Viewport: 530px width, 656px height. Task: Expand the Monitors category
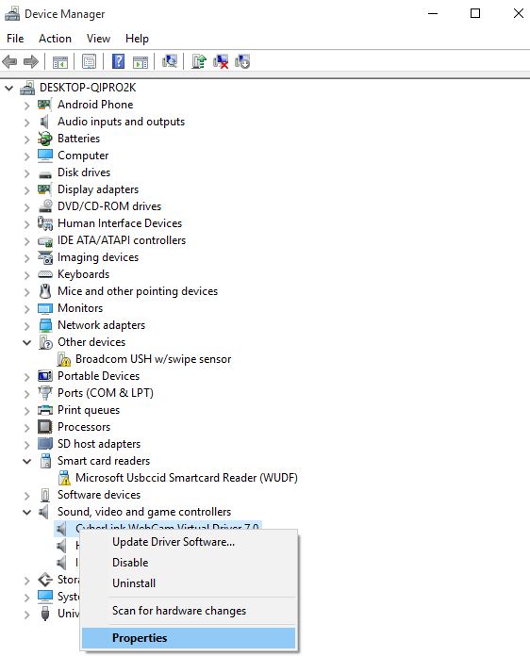click(x=26, y=309)
